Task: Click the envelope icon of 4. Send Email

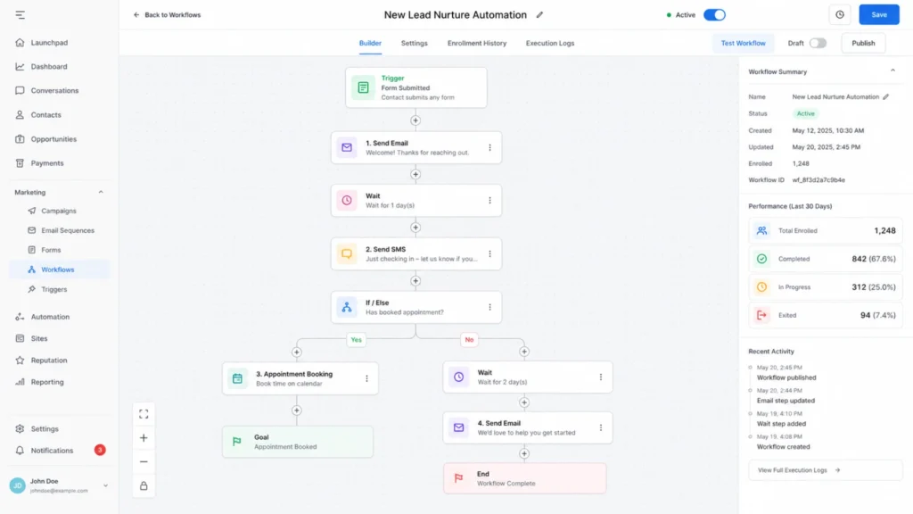Action: pos(459,427)
